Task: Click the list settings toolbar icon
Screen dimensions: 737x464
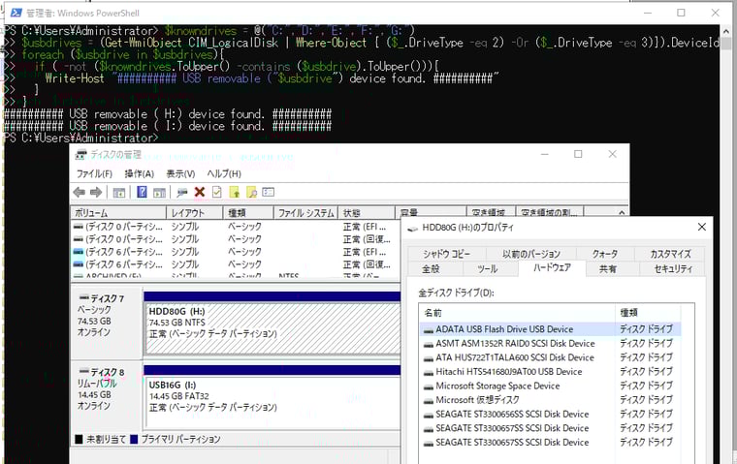Action: [269, 192]
